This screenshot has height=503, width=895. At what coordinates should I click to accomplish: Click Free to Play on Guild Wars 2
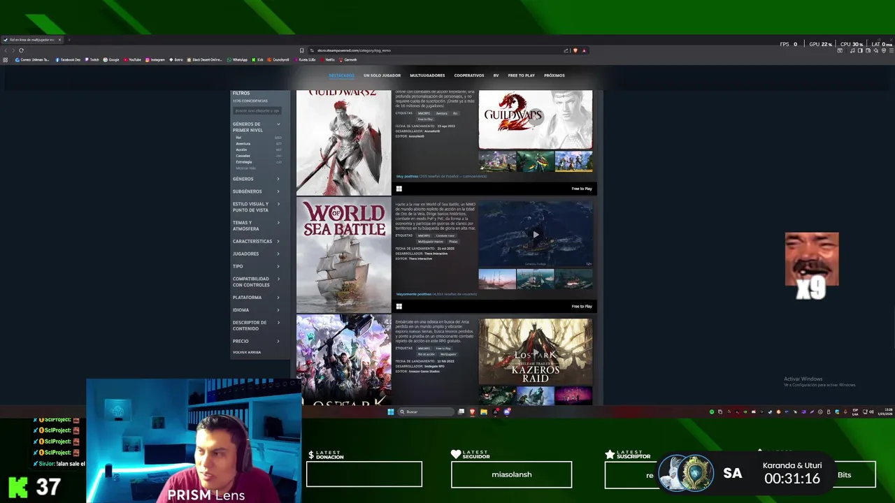[x=582, y=189]
